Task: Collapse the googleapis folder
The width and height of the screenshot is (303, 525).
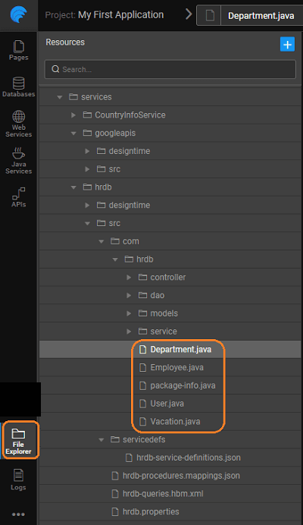Action: [x=73, y=134]
